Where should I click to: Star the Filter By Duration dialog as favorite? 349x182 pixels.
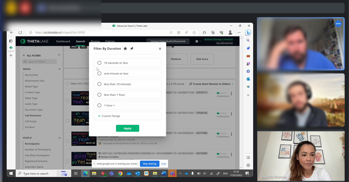pyautogui.click(x=125, y=48)
